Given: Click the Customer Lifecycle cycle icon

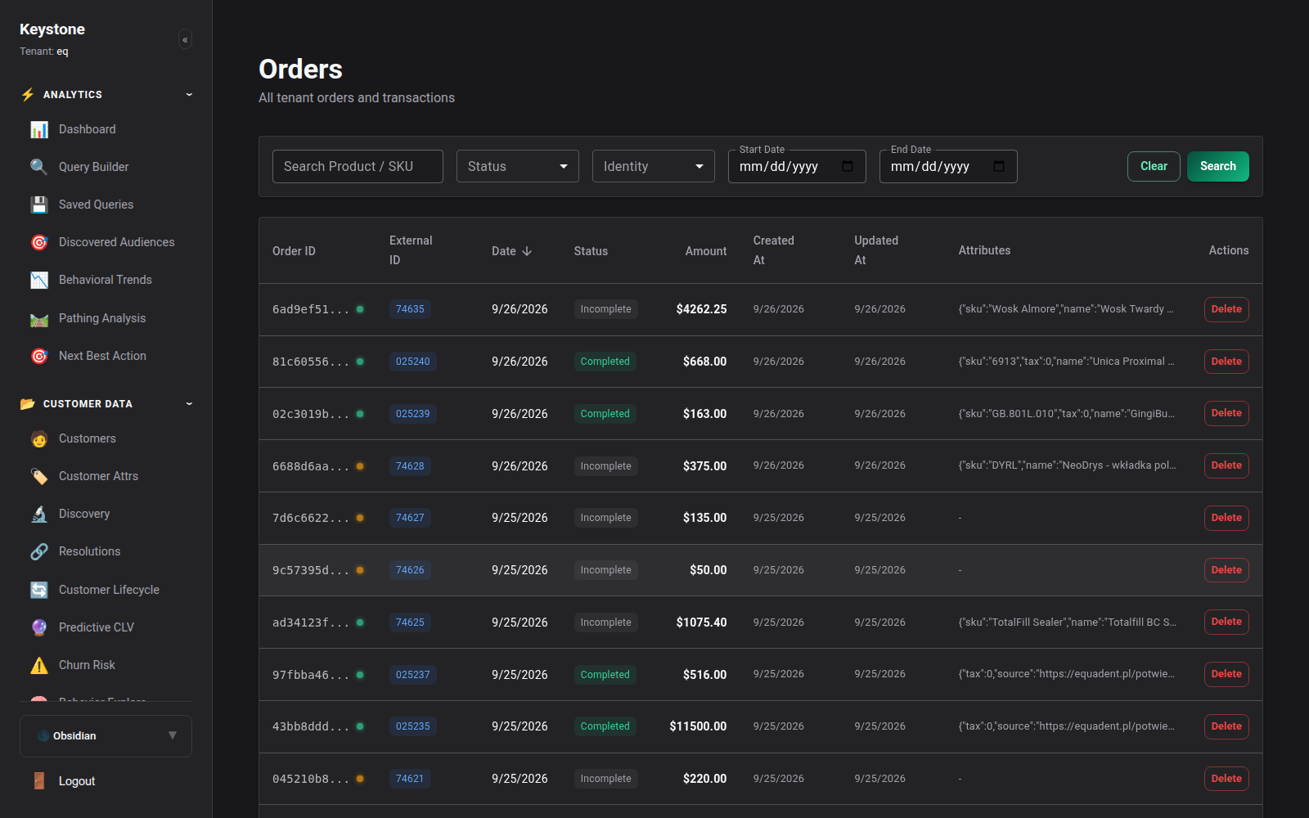Looking at the screenshot, I should tap(39, 590).
